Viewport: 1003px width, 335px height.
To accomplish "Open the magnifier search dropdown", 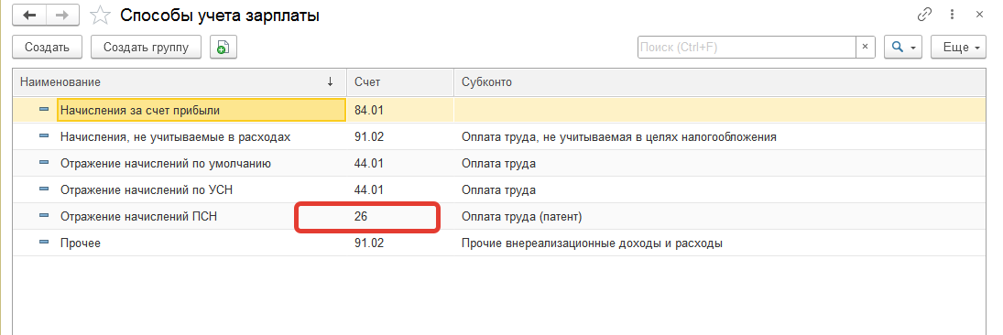I will (x=902, y=47).
